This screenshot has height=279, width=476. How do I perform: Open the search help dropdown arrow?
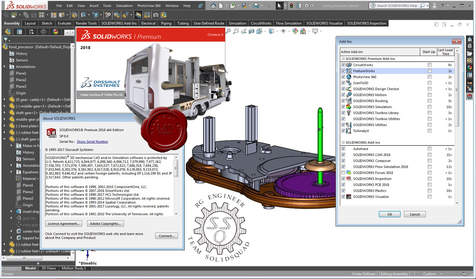427,6
